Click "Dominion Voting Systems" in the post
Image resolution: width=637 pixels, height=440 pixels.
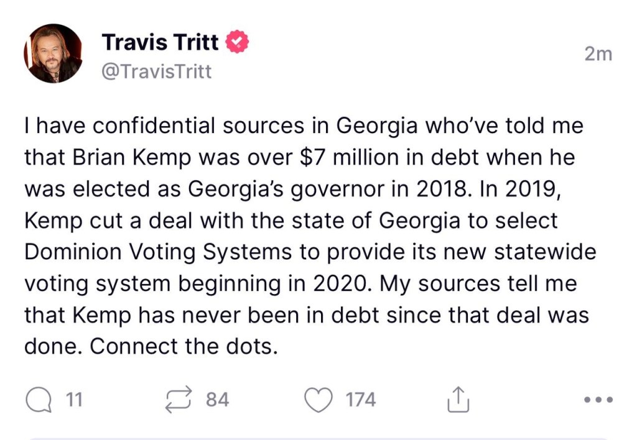click(157, 252)
